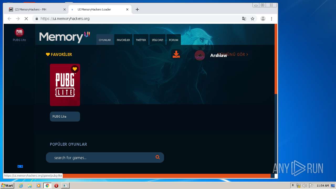Toggle the heart favorite on PUBG Lite card
Image resolution: width=336 pixels, height=189 pixels.
75,69
